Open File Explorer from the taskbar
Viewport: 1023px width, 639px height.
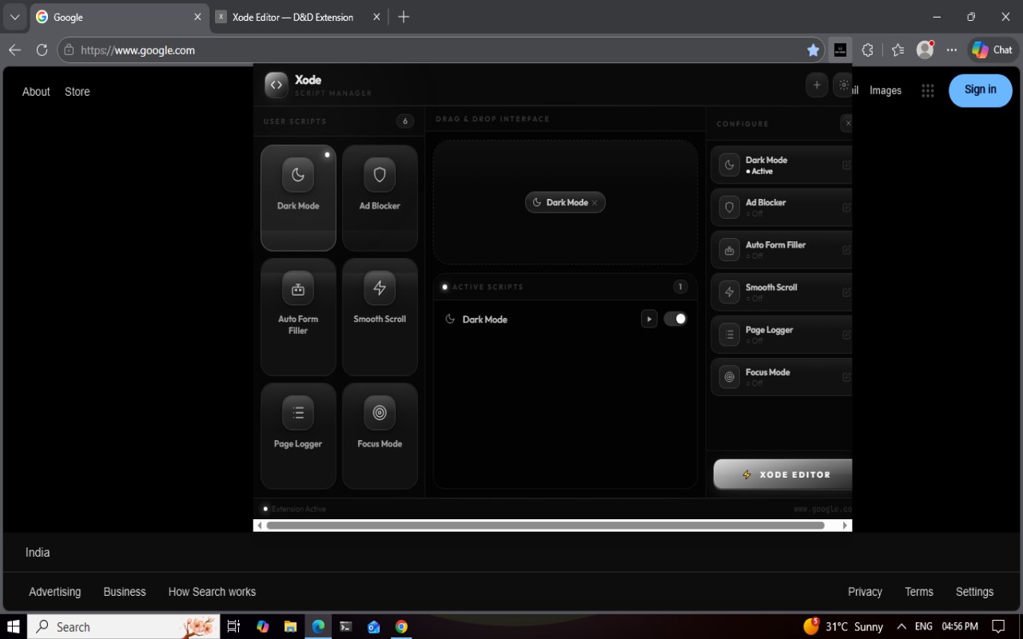[x=290, y=627]
